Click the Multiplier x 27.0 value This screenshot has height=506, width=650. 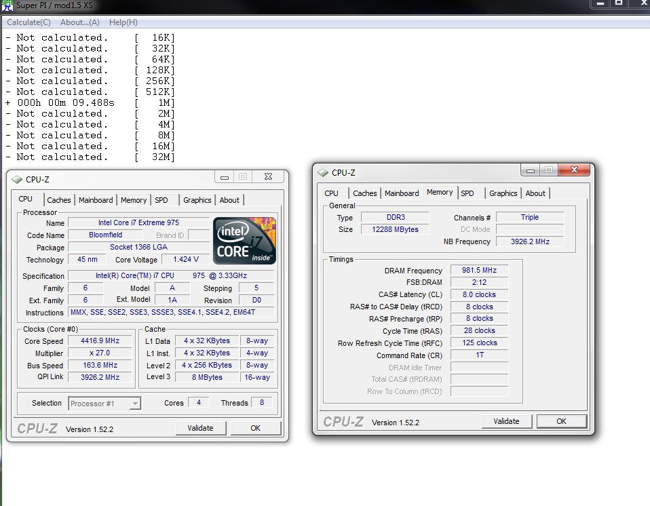point(100,353)
